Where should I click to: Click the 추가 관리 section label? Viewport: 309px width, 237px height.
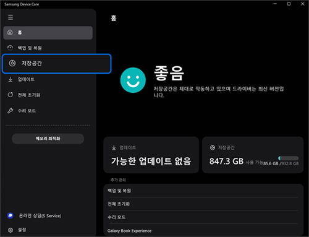118,180
